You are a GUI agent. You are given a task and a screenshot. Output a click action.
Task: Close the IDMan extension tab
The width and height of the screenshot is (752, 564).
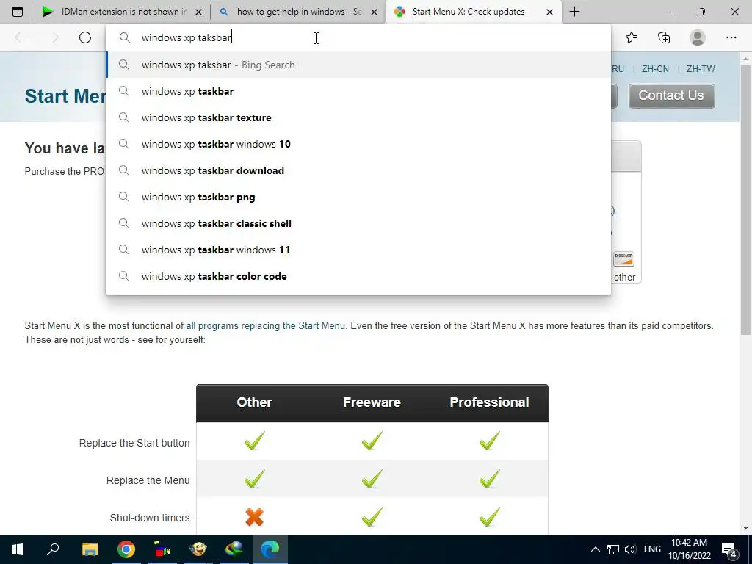pyautogui.click(x=198, y=12)
